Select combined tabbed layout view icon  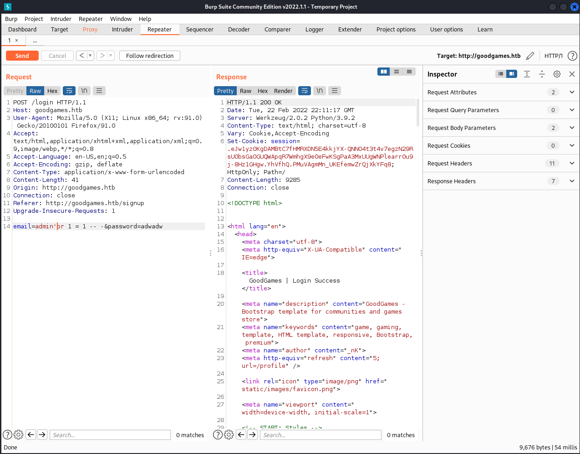click(409, 72)
